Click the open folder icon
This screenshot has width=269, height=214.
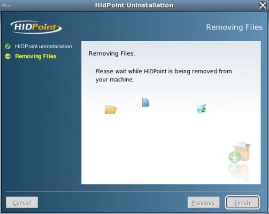tap(111, 109)
